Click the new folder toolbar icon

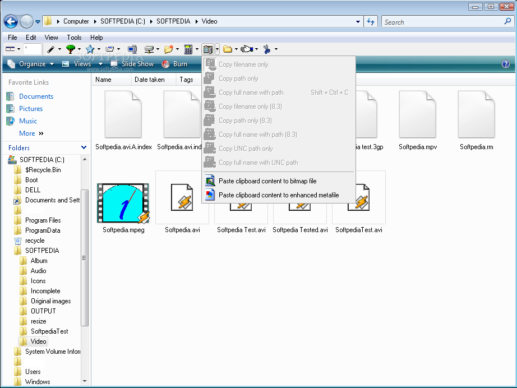tap(168, 49)
